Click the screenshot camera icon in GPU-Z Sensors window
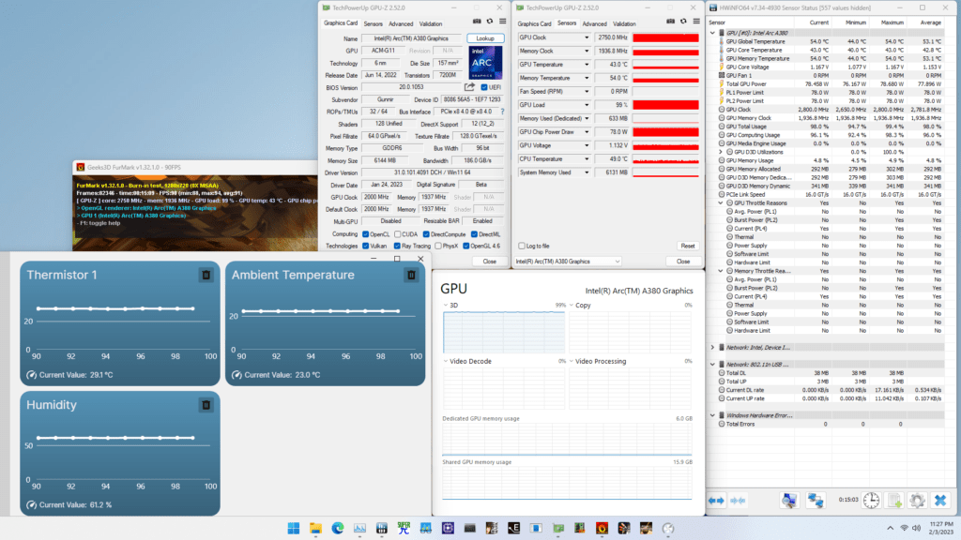The image size is (961, 540). tap(670, 22)
